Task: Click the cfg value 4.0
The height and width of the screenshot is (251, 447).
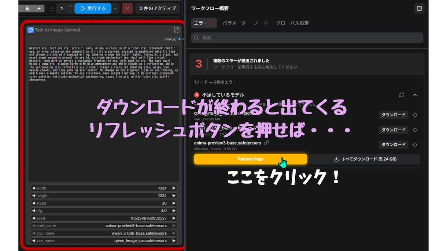Action: point(164,211)
